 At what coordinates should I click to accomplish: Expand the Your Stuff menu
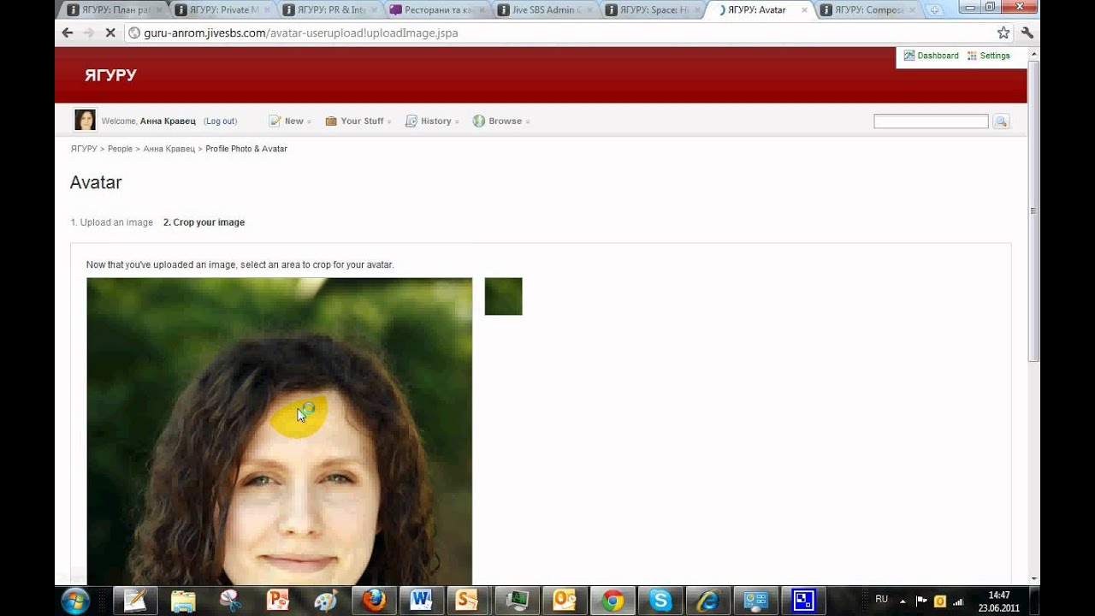pyautogui.click(x=358, y=121)
